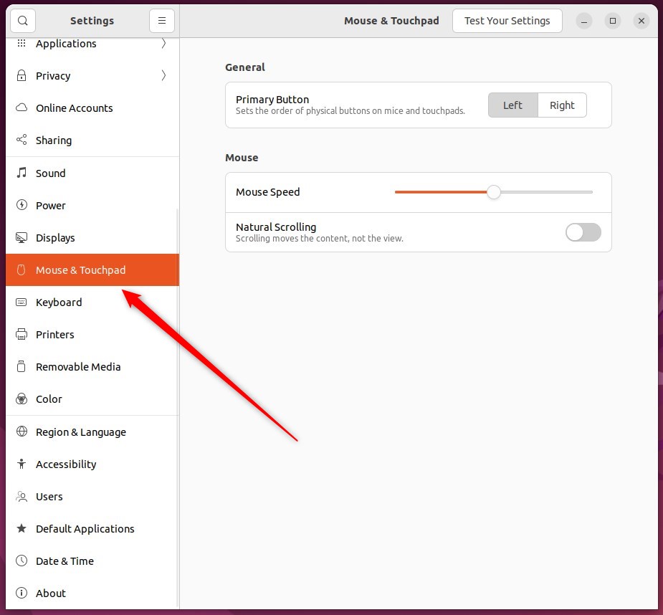
Task: Expand the Privacy section
Action: (x=52, y=75)
